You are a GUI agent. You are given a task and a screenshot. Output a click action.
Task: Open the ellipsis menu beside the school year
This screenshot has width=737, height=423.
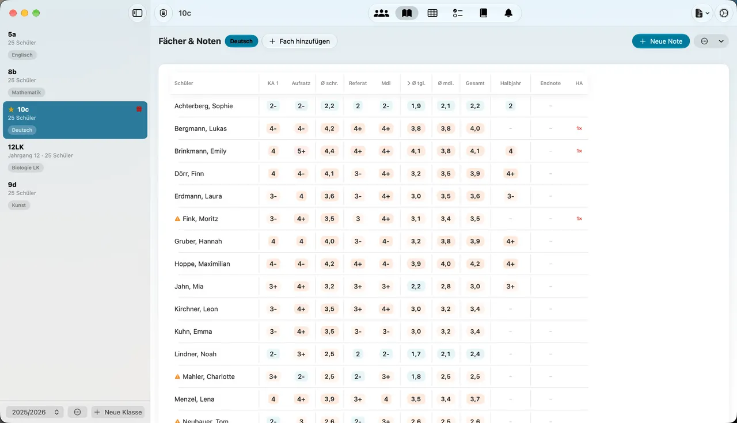[x=78, y=412]
